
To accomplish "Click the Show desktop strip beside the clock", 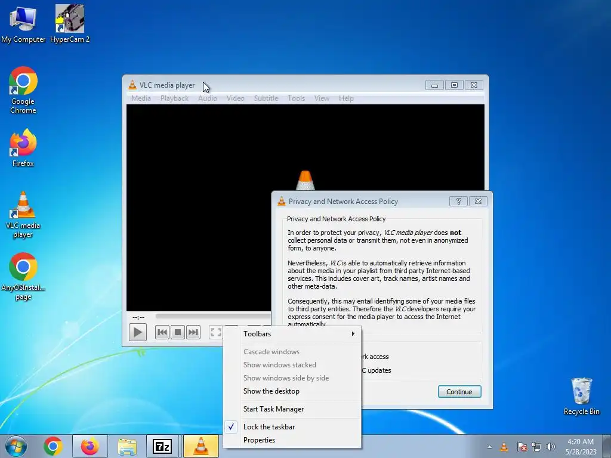I will (x=607, y=446).
